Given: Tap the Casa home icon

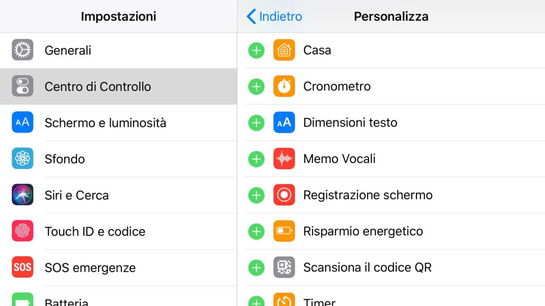Looking at the screenshot, I should click(284, 50).
